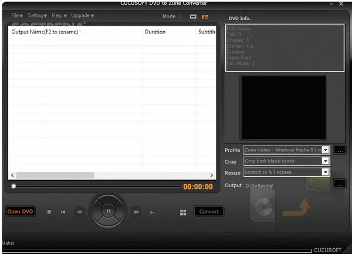
Task: Skip to previous chapter
Action: coord(63,212)
